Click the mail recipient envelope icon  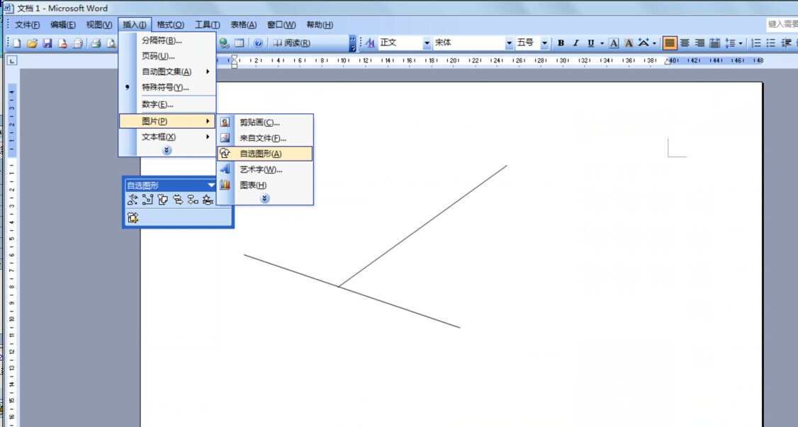click(x=78, y=43)
